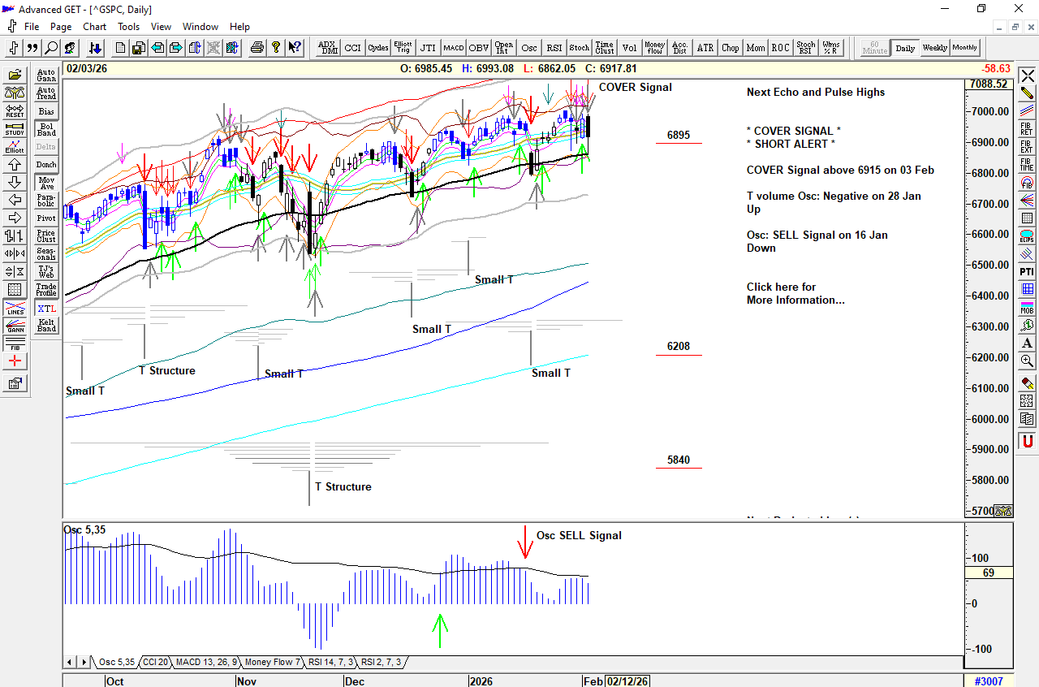Select the eraser tool on right toolbar
The height and width of the screenshot is (687, 1039).
pos(1027,382)
